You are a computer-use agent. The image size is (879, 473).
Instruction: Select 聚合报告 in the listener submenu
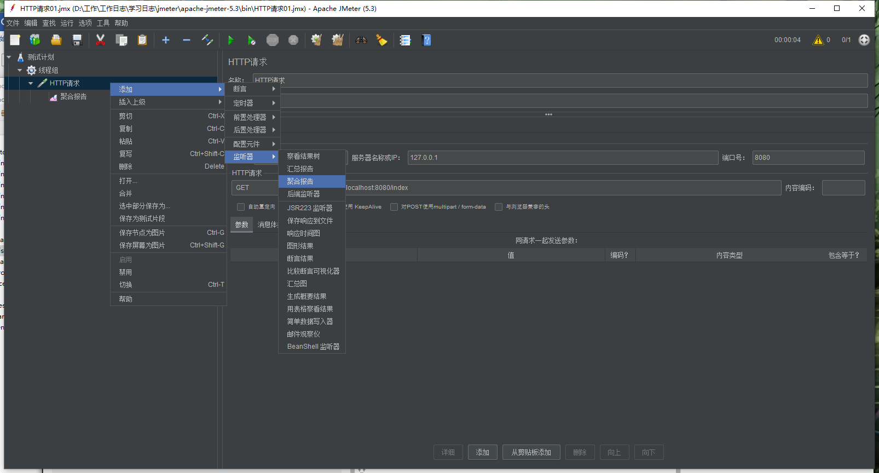coord(312,181)
